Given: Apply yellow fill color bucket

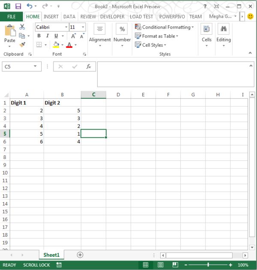Looking at the screenshot, I should point(56,45).
